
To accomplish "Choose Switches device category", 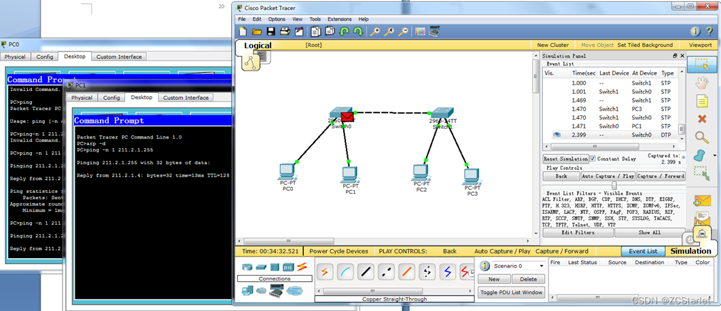I will click(261, 267).
